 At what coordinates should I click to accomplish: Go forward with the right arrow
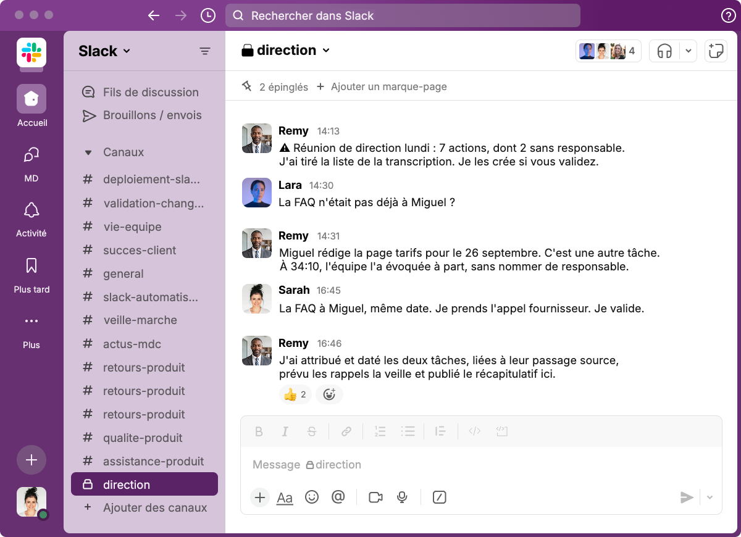pyautogui.click(x=181, y=15)
